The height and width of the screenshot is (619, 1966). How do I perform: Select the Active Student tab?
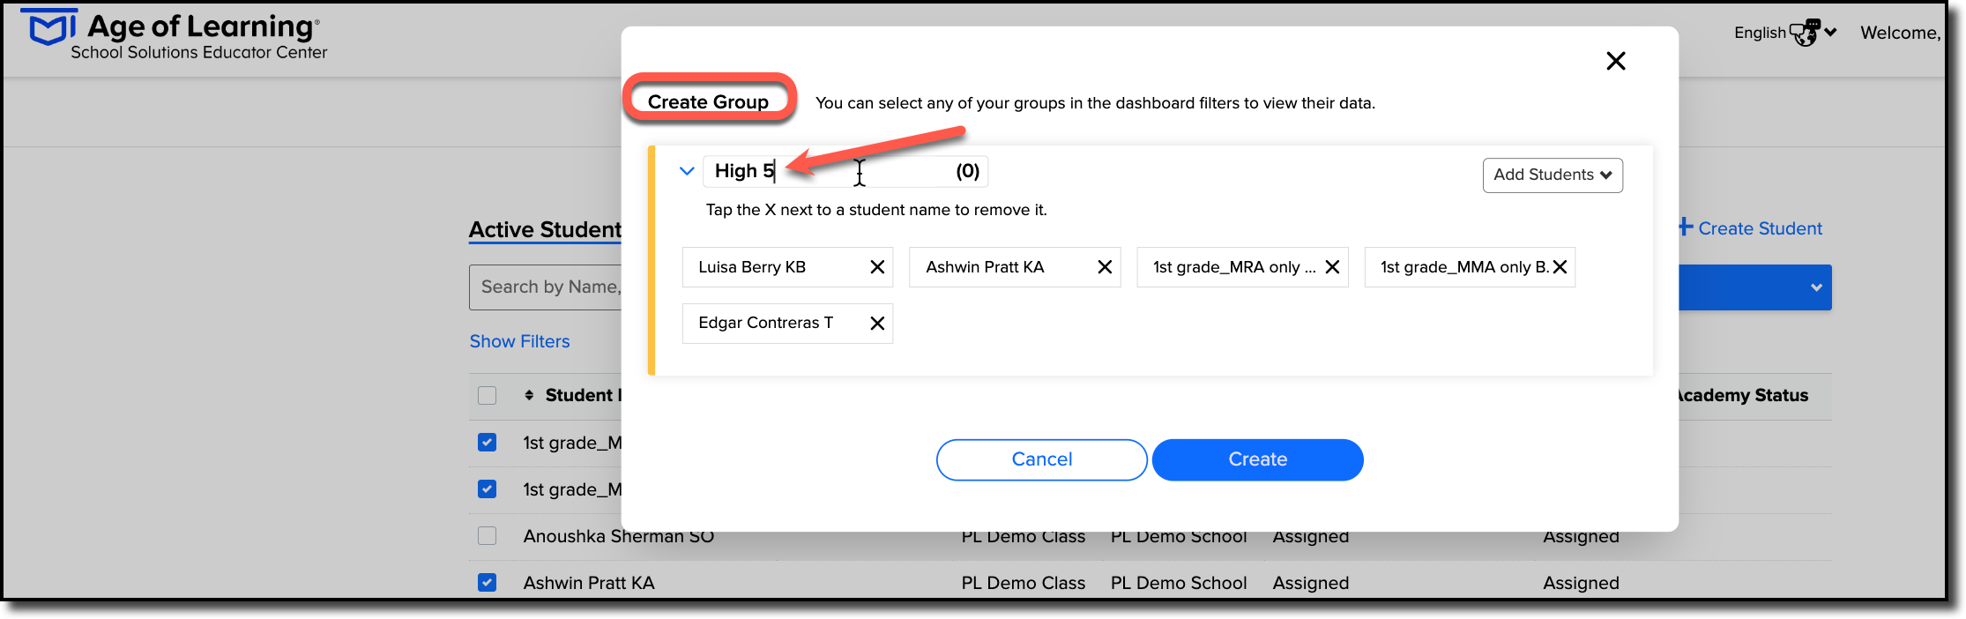[x=545, y=230]
